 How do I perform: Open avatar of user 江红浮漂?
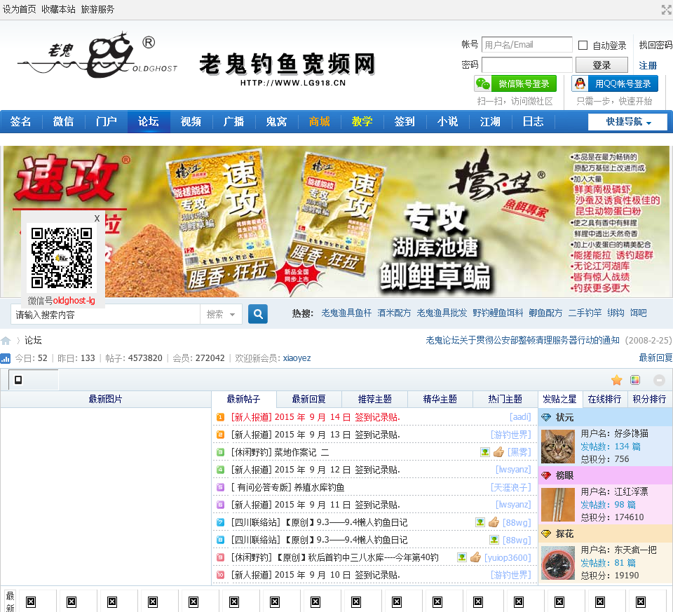[x=557, y=505]
